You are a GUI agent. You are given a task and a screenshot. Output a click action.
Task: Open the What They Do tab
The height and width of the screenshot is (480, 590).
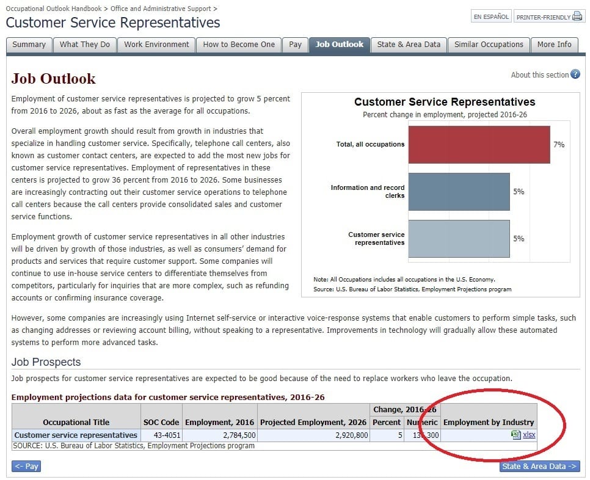pyautogui.click(x=84, y=45)
